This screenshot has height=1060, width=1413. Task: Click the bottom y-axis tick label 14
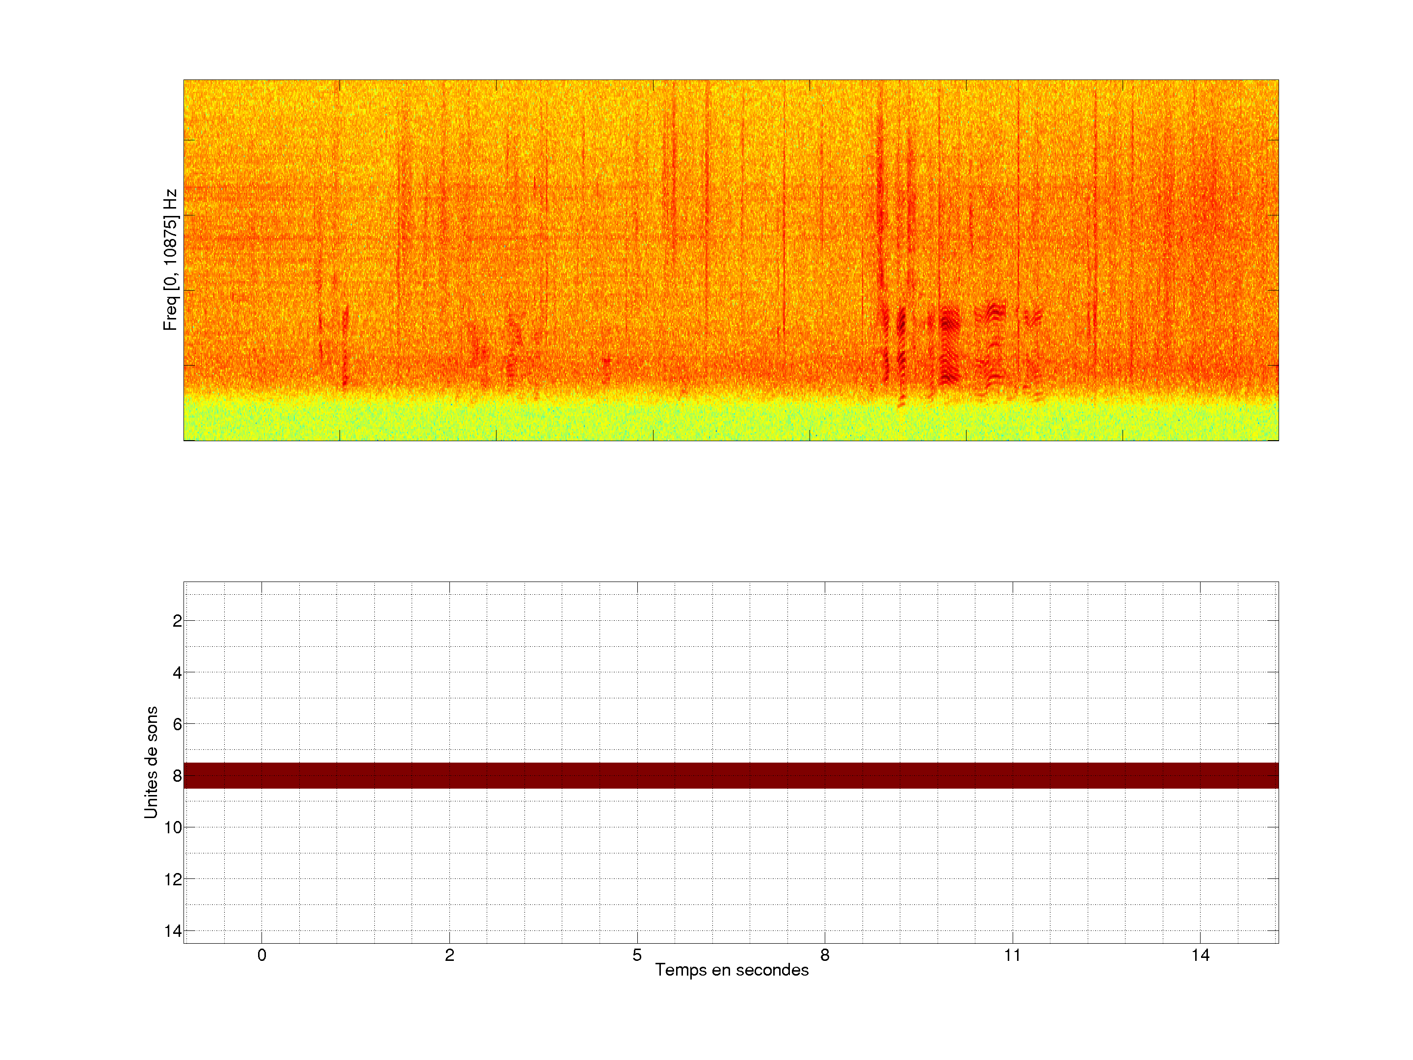coord(173,931)
